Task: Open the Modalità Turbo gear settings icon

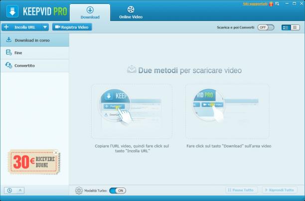Action: point(79,191)
